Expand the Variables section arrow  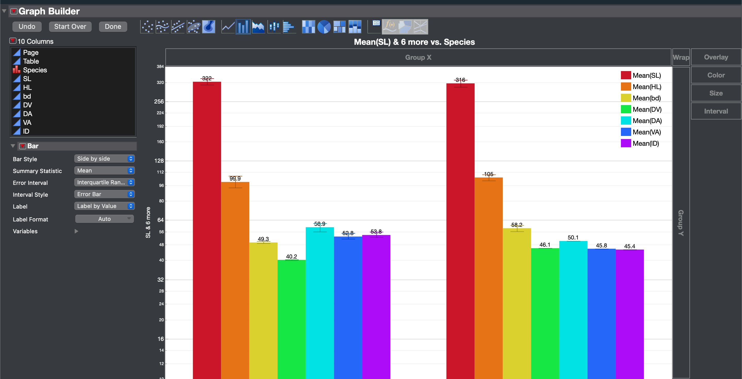76,231
